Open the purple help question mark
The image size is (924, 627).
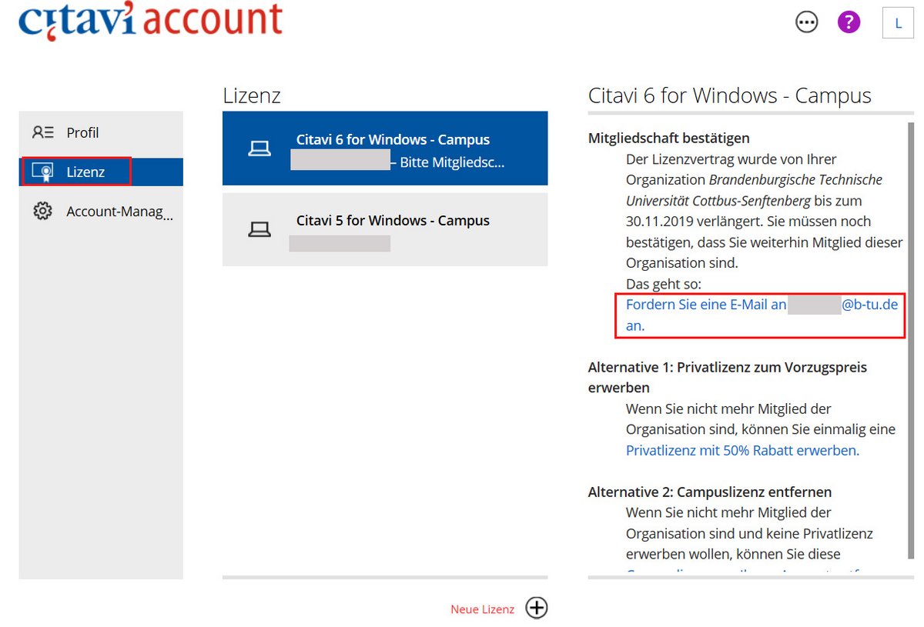click(x=849, y=23)
